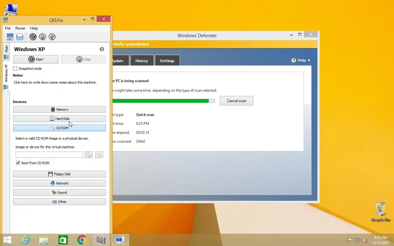The height and width of the screenshot is (246, 394).
Task: Open the QtEmu Help menu
Action: pyautogui.click(x=34, y=28)
